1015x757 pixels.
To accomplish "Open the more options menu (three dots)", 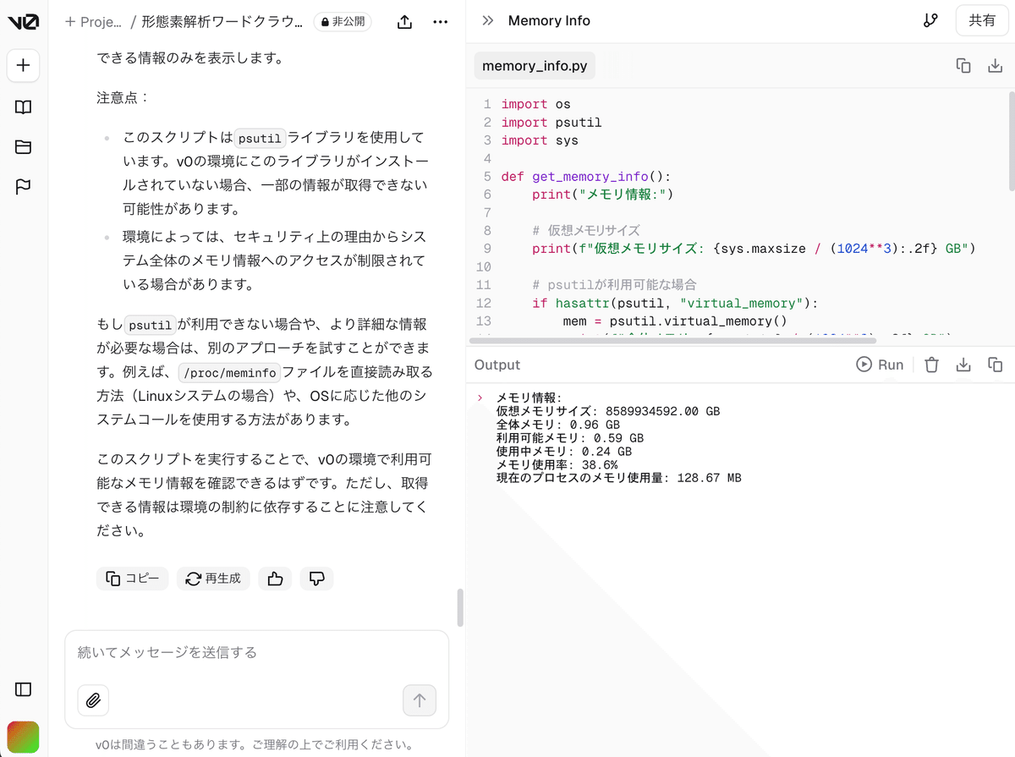I will tap(440, 22).
